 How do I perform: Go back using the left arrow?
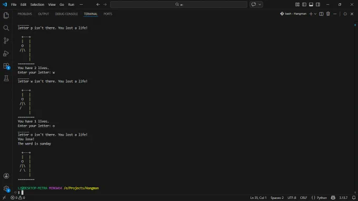coord(98,4)
